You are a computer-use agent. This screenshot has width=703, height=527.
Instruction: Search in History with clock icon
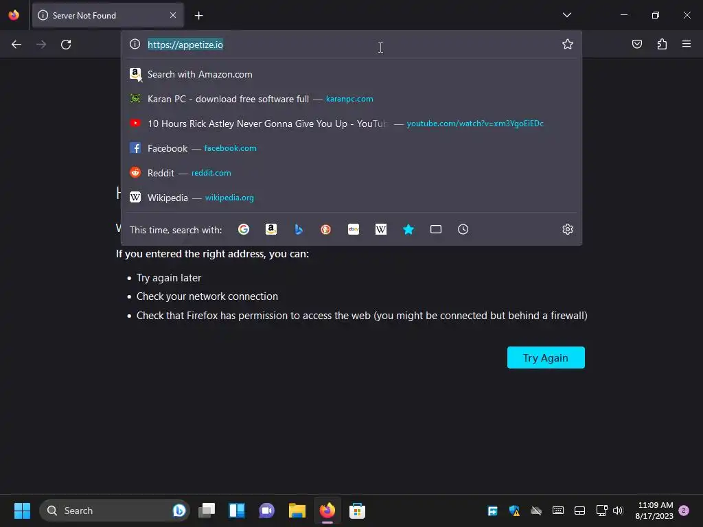click(x=463, y=229)
